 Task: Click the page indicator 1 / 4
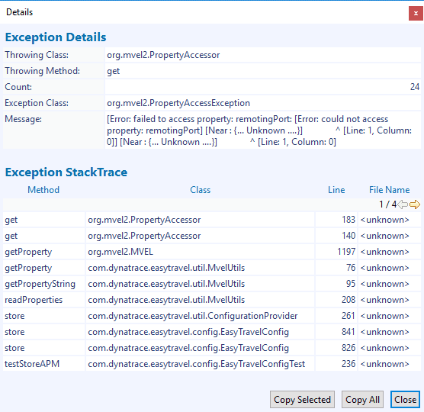[387, 204]
